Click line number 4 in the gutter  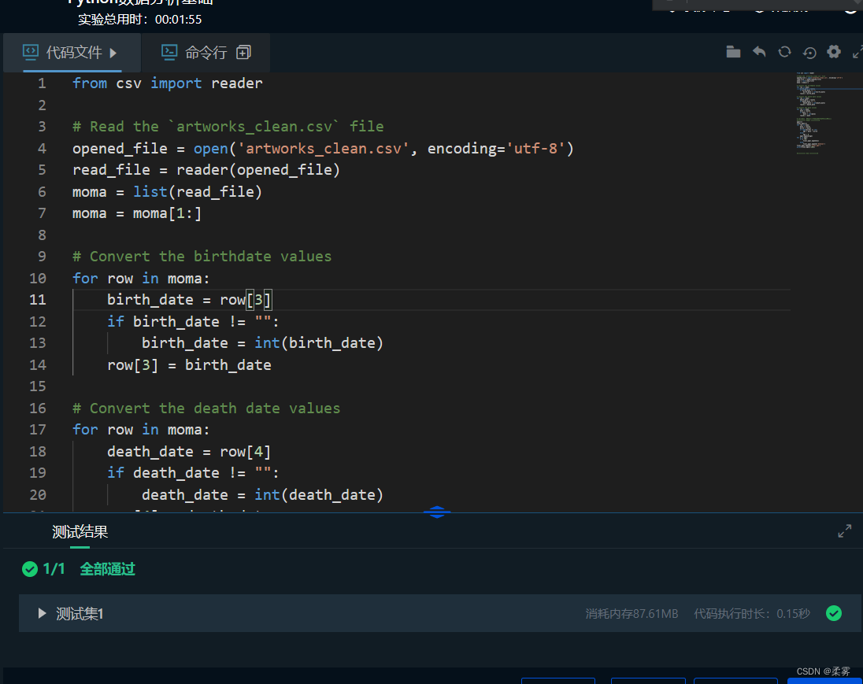pyautogui.click(x=42, y=149)
